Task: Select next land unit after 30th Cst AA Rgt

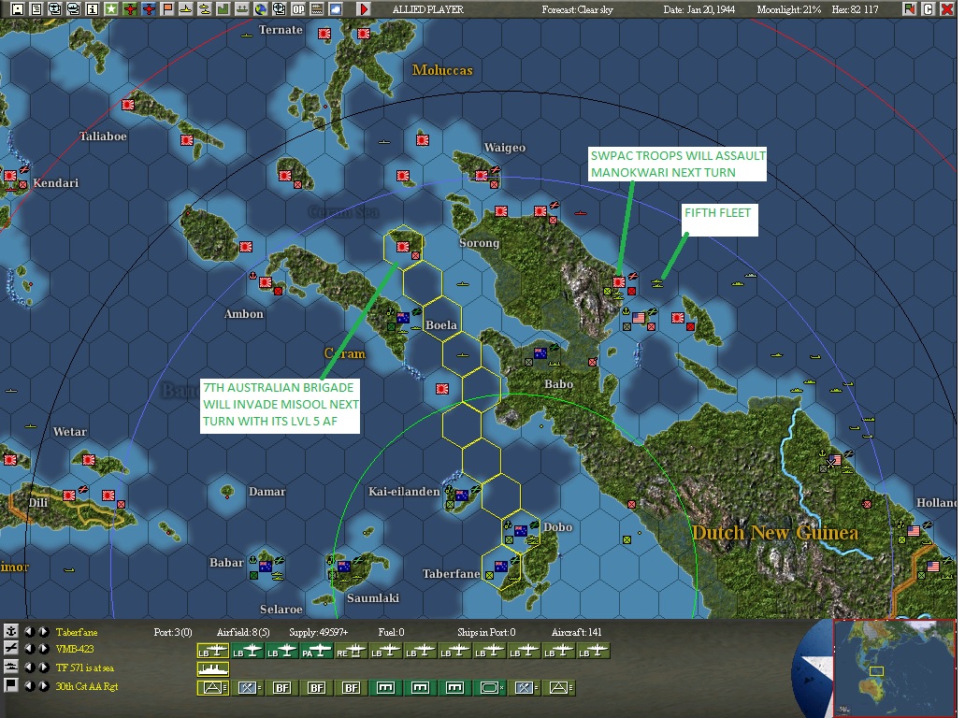Action: (43, 685)
